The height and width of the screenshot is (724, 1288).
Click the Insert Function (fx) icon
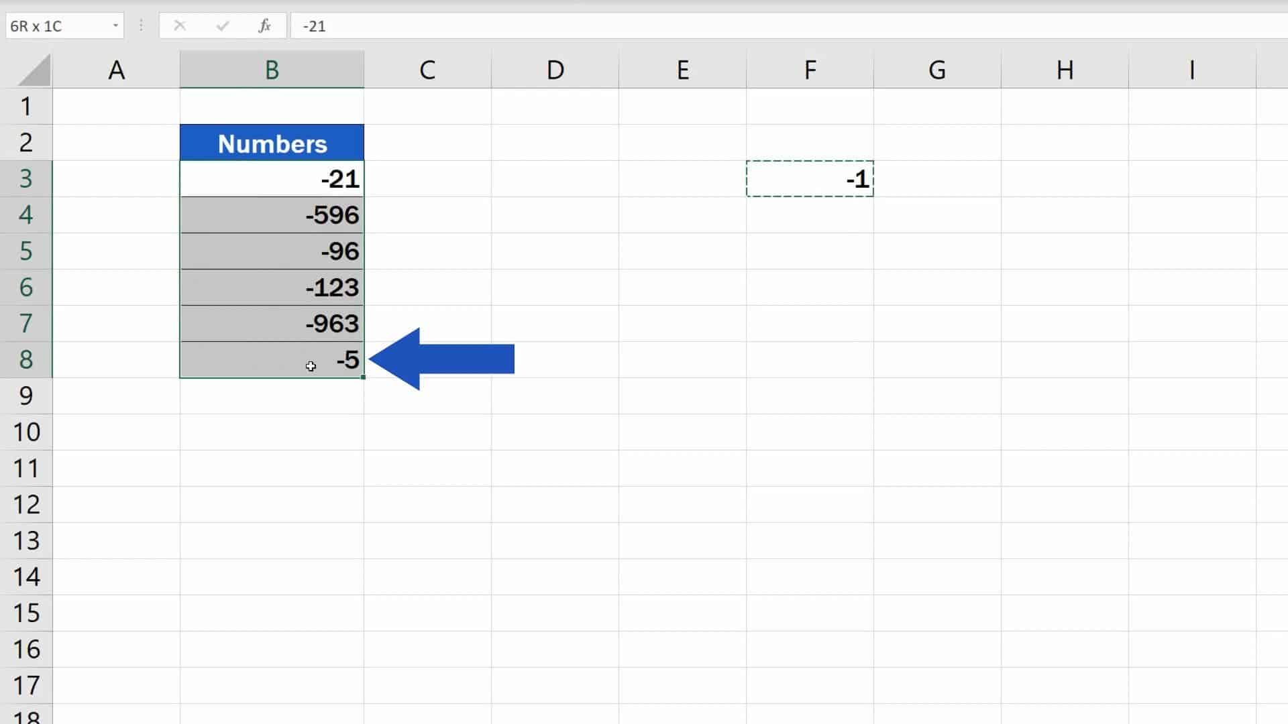click(x=263, y=25)
